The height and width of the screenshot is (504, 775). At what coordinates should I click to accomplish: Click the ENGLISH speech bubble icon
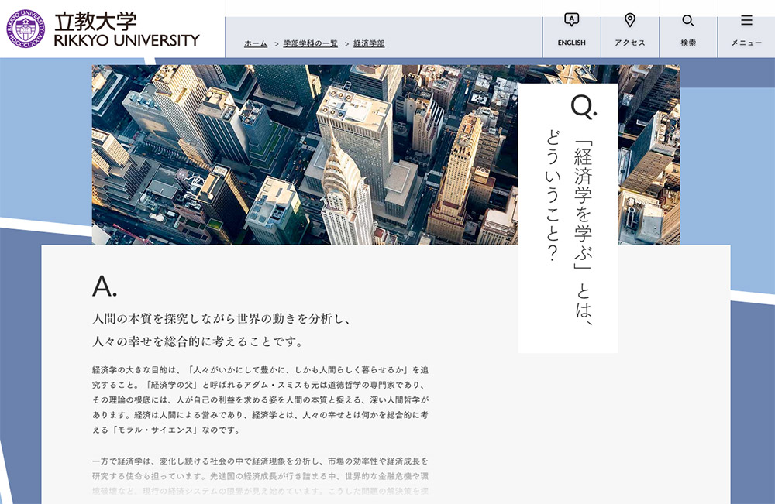[571, 20]
